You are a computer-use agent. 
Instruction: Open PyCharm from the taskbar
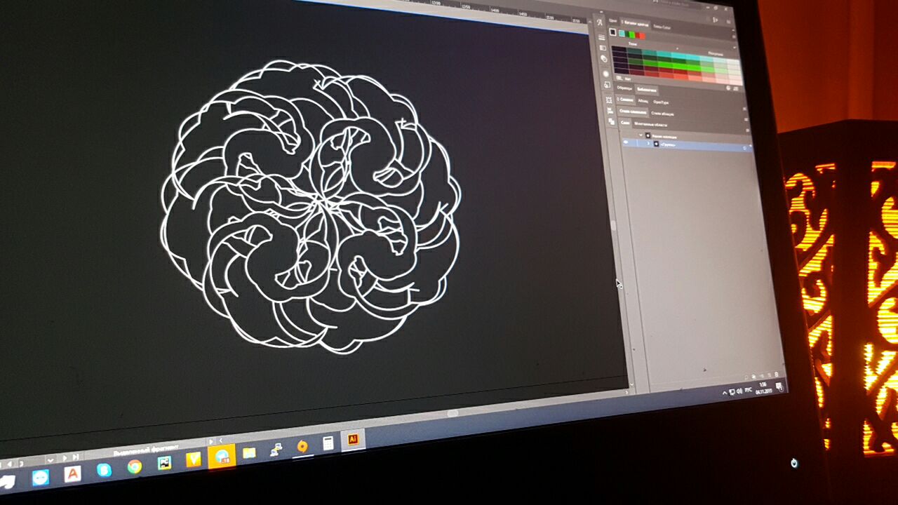(165, 463)
